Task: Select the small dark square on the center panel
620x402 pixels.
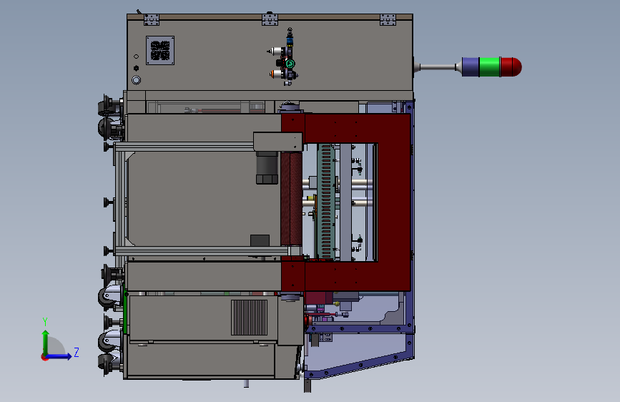Action: pos(260,240)
